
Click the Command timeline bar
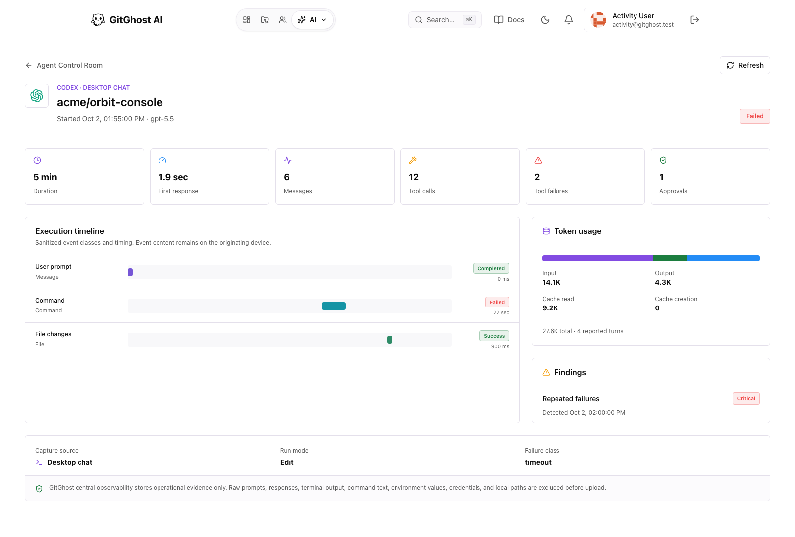click(x=334, y=306)
